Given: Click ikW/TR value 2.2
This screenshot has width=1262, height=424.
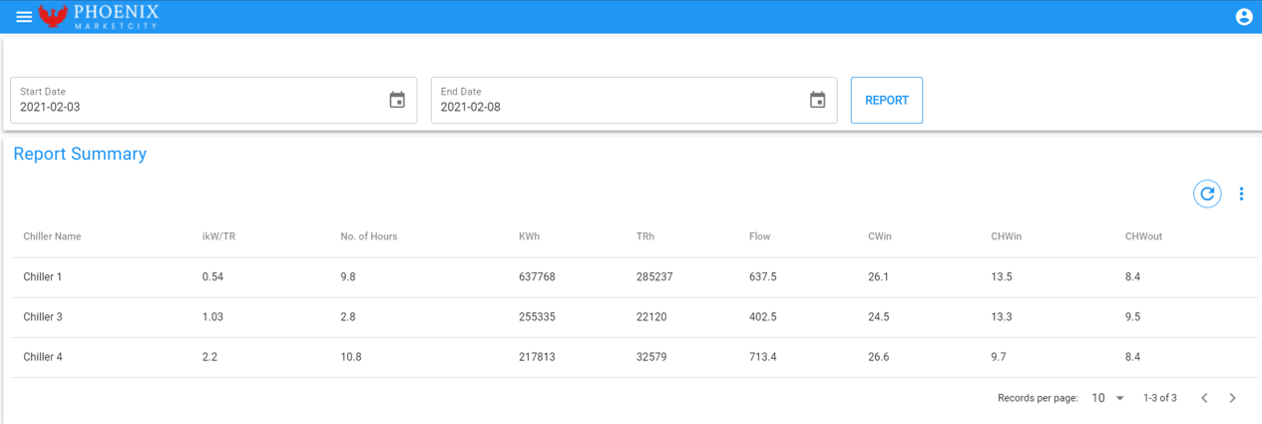Looking at the screenshot, I should tap(209, 356).
